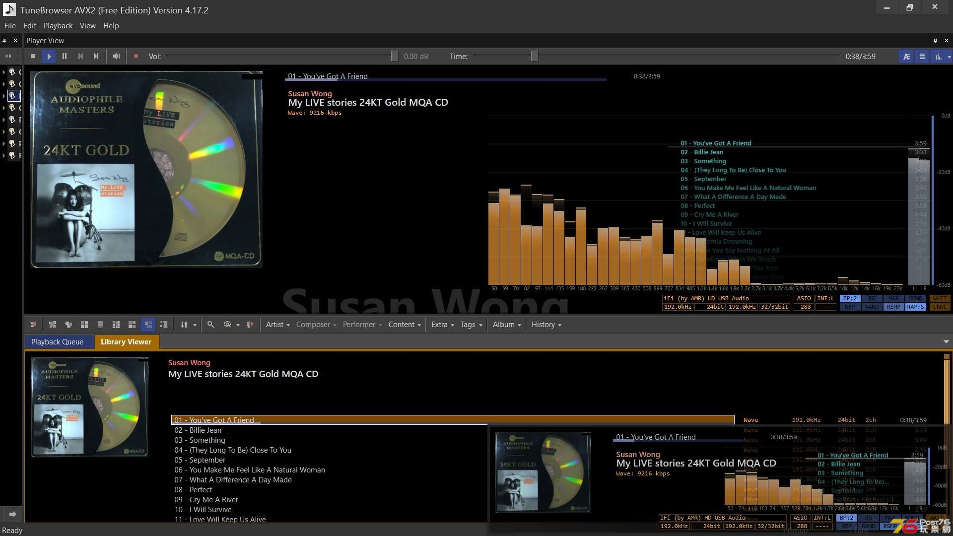Select the four-tile grid view icon
The width and height of the screenshot is (953, 536).
pyautogui.click(x=84, y=325)
